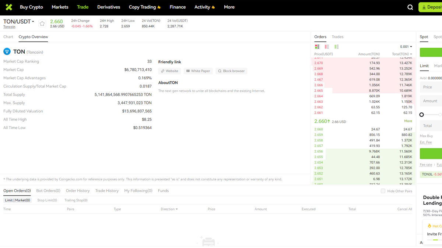Screen dimensions: 442x248
Task: Tick the Hide Other Pairs checkbox
Action: [383, 191]
